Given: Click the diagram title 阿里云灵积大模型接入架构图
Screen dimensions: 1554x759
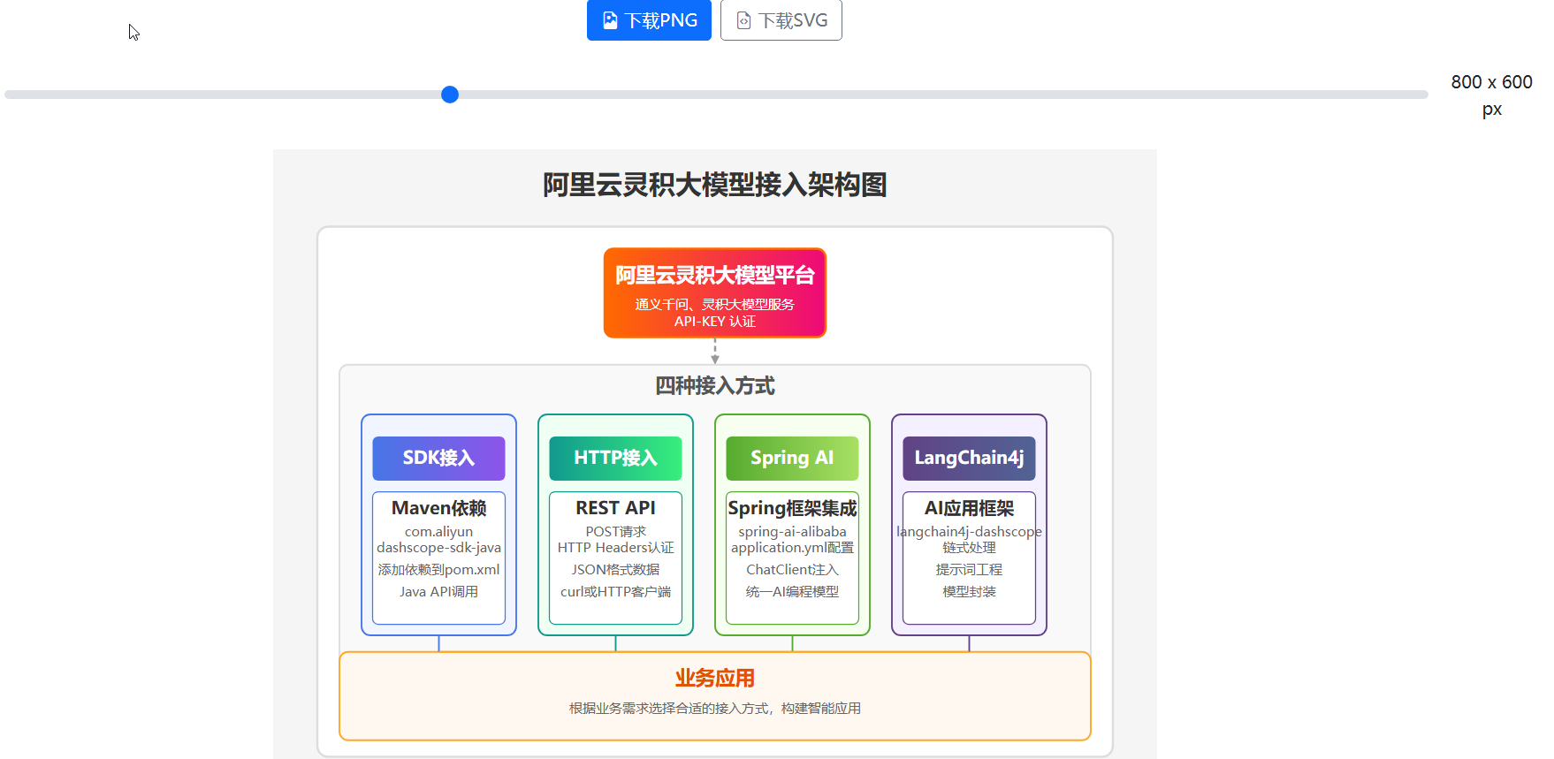Looking at the screenshot, I should 715,185.
